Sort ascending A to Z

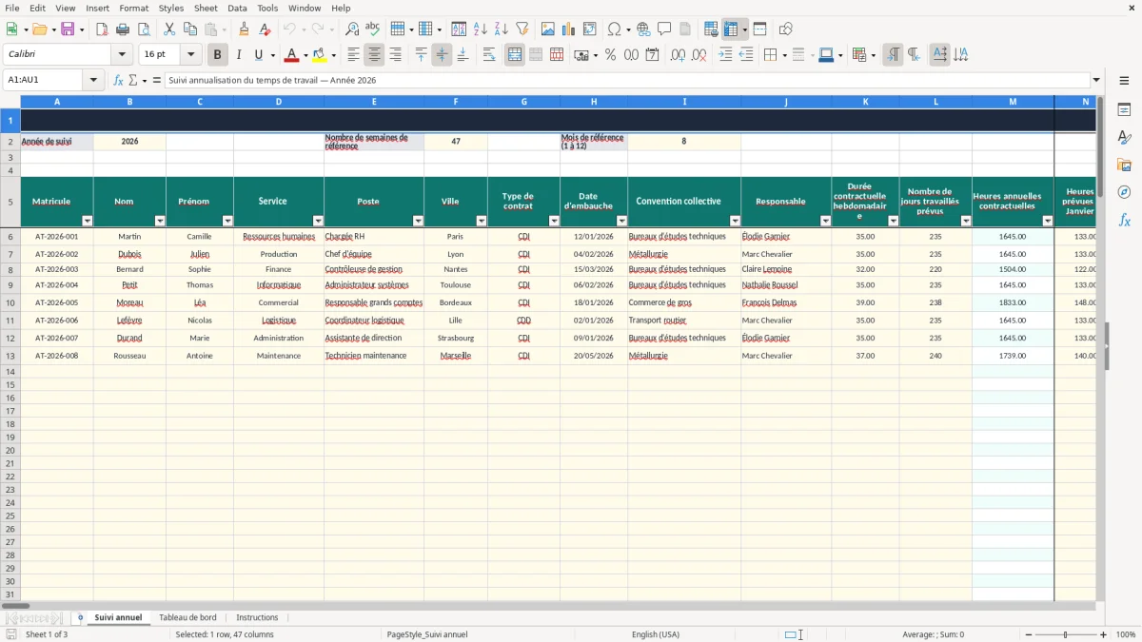(x=481, y=29)
